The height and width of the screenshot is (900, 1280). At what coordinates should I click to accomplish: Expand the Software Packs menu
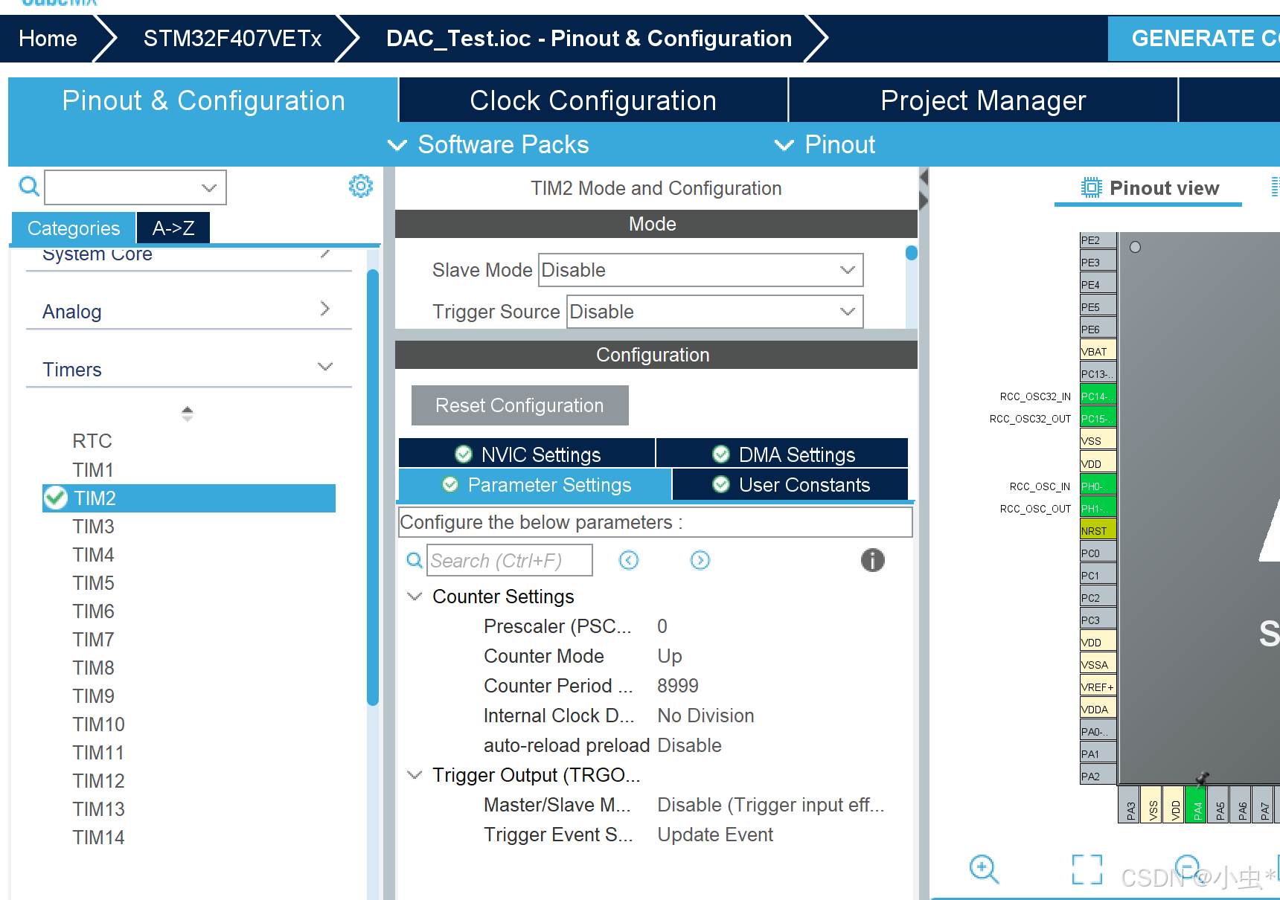[x=489, y=144]
